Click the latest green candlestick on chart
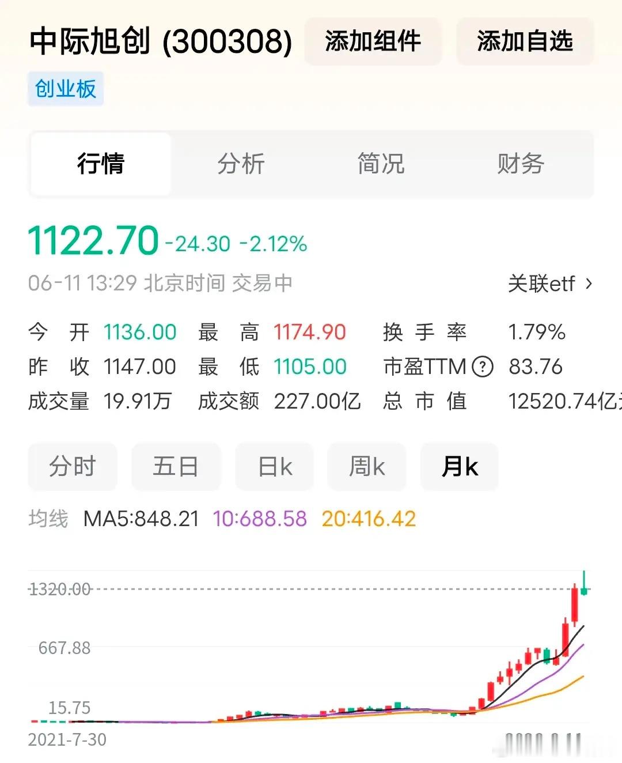622x763 pixels. pos(584,584)
